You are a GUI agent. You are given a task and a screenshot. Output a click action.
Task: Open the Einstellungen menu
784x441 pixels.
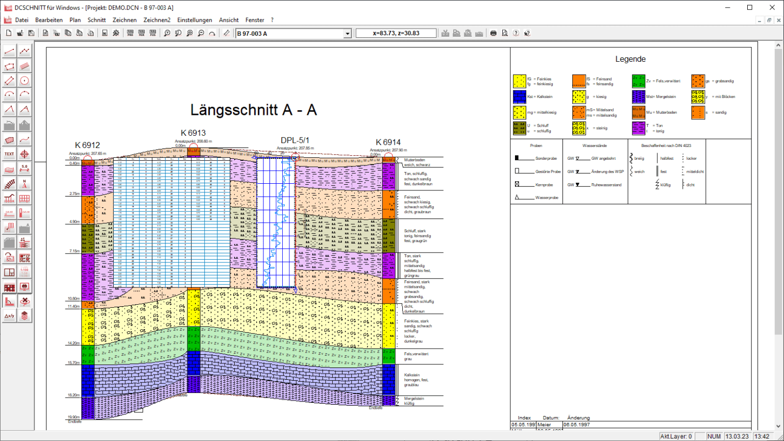[x=194, y=20]
